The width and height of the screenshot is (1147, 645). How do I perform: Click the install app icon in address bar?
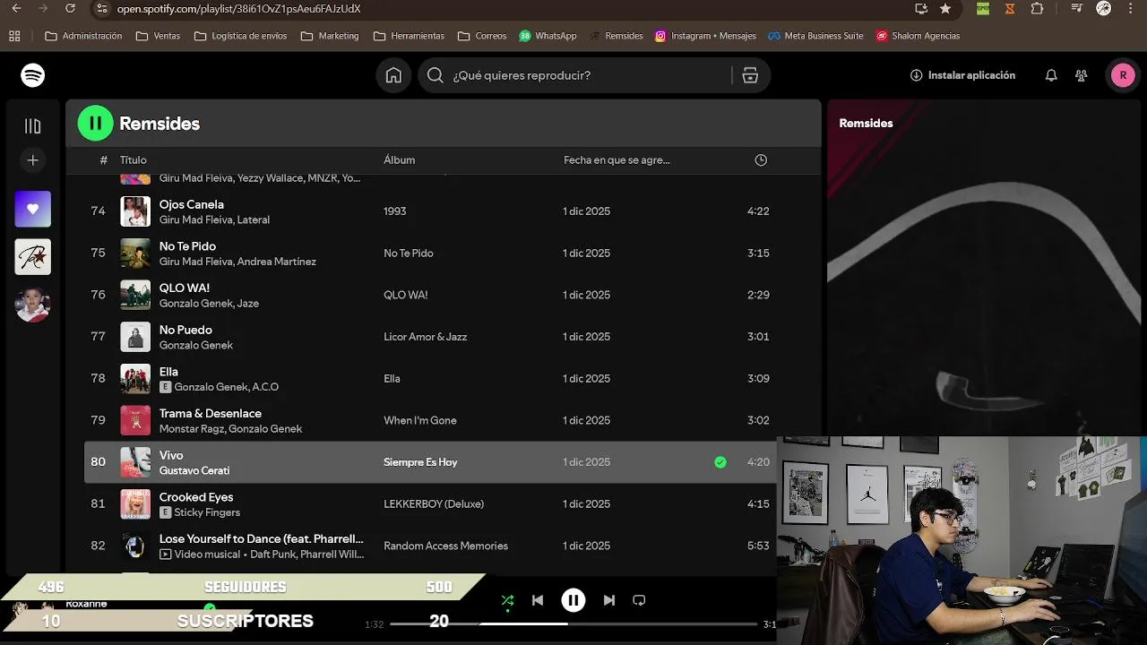pos(921,8)
